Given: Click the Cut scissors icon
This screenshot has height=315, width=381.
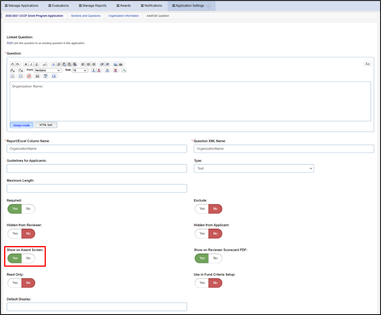Looking at the screenshot, I should [53, 64].
